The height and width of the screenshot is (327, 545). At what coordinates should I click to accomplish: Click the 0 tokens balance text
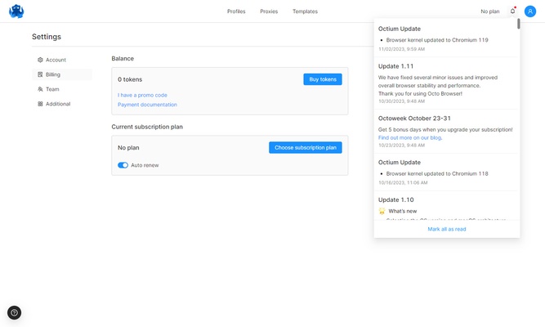[130, 79]
